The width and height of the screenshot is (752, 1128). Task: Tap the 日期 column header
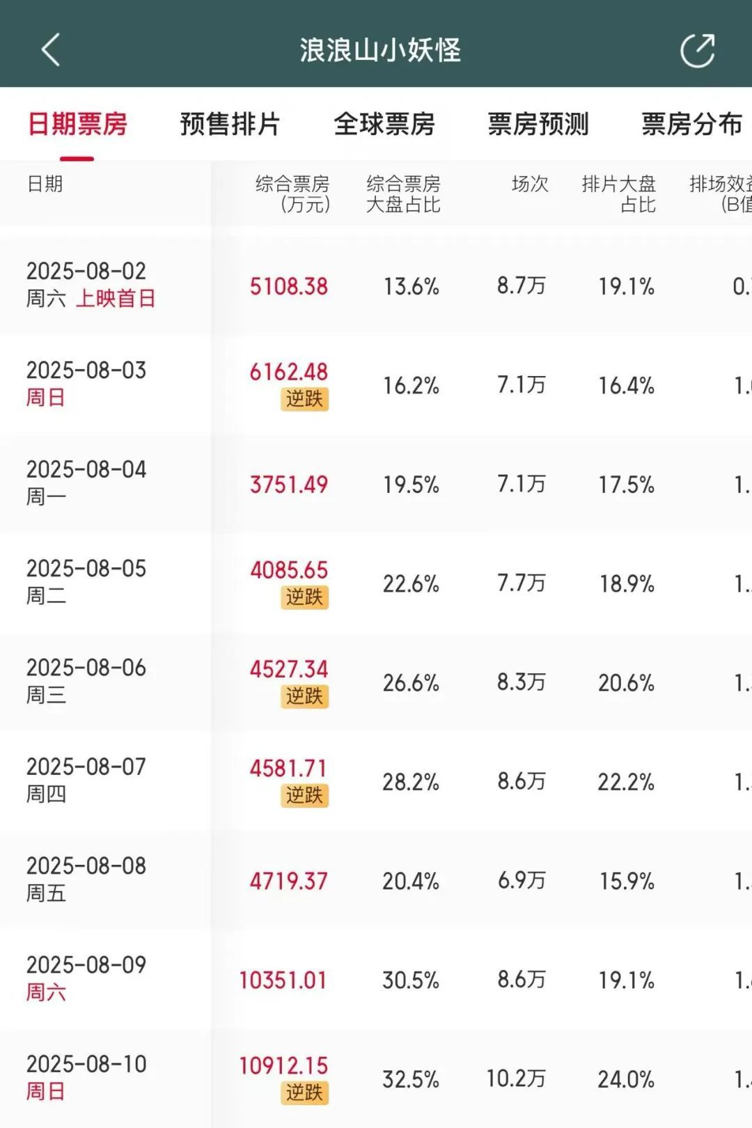pyautogui.click(x=45, y=184)
